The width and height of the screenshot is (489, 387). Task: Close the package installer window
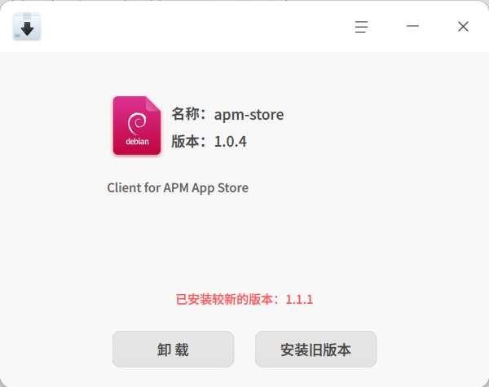(463, 27)
